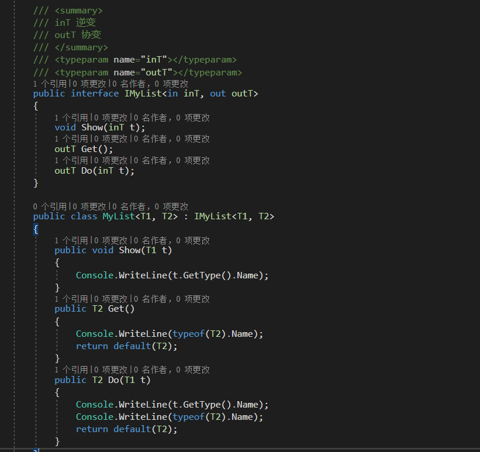The height and width of the screenshot is (452, 480).
Task: Open '1 个引用' above public void Show(T1 t)
Action: click(x=71, y=240)
